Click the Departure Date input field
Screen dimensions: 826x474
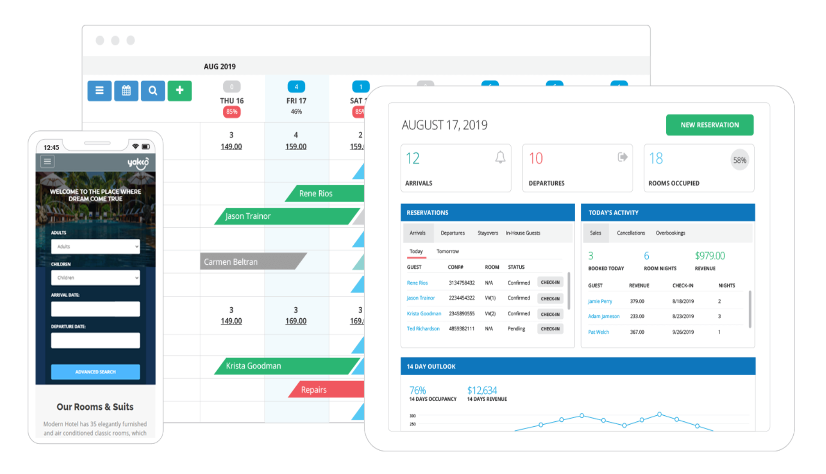coord(95,340)
